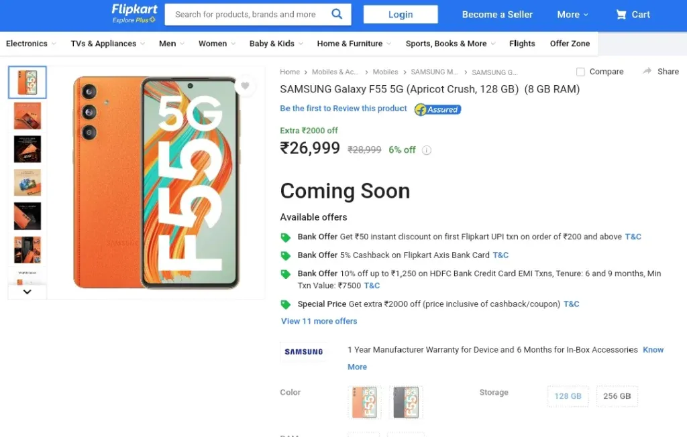Click the search products input field
This screenshot has width=687, height=437.
(x=246, y=15)
